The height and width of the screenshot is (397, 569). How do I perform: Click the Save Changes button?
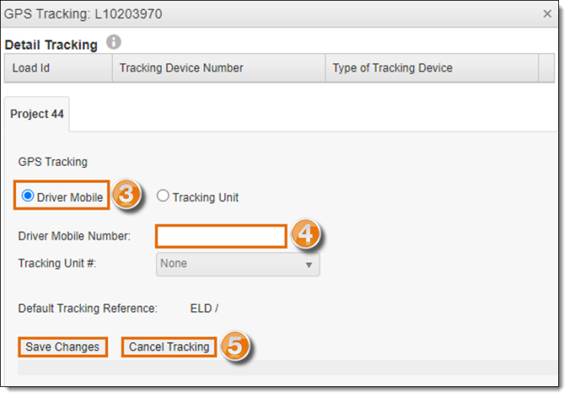tap(62, 347)
